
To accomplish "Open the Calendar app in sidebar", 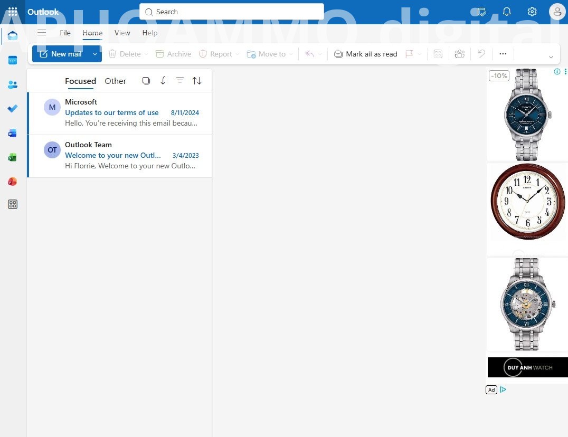I will 13,60.
